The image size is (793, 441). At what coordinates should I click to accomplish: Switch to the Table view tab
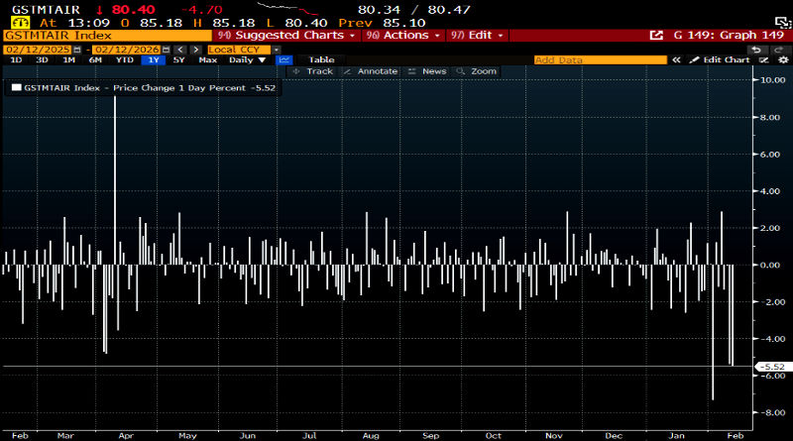point(321,59)
